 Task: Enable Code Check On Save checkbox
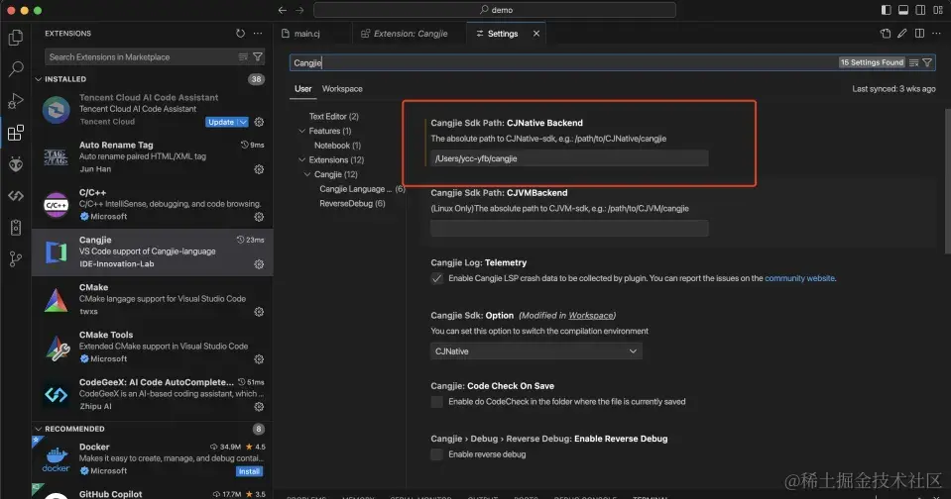click(436, 402)
